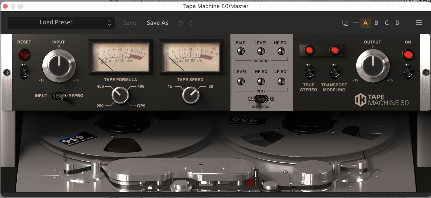Click the left VU meter
This screenshot has width=431, height=198.
(x=120, y=57)
